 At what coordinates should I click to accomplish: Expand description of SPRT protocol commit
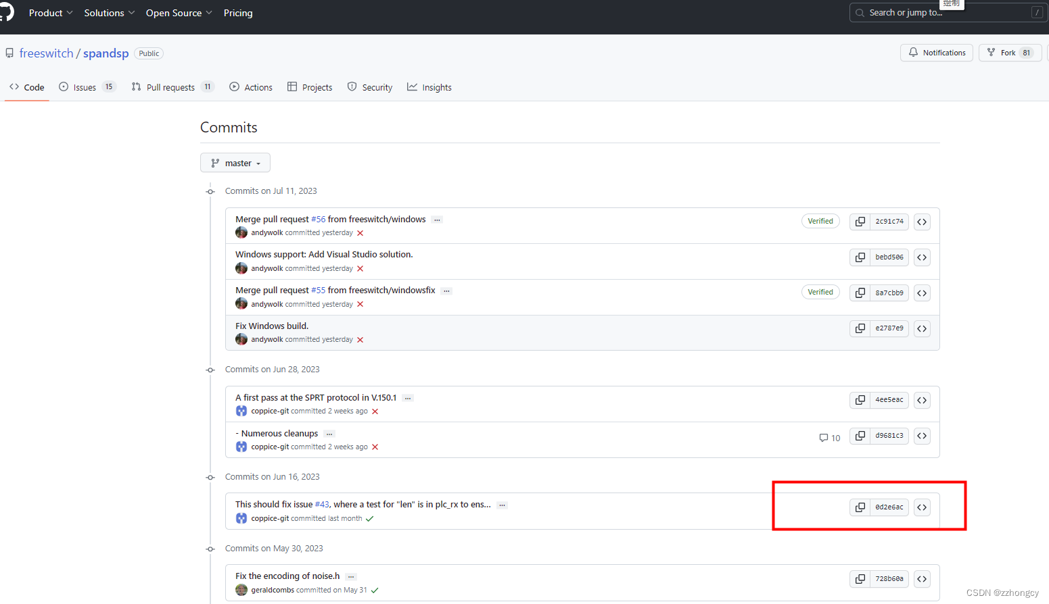click(x=408, y=398)
